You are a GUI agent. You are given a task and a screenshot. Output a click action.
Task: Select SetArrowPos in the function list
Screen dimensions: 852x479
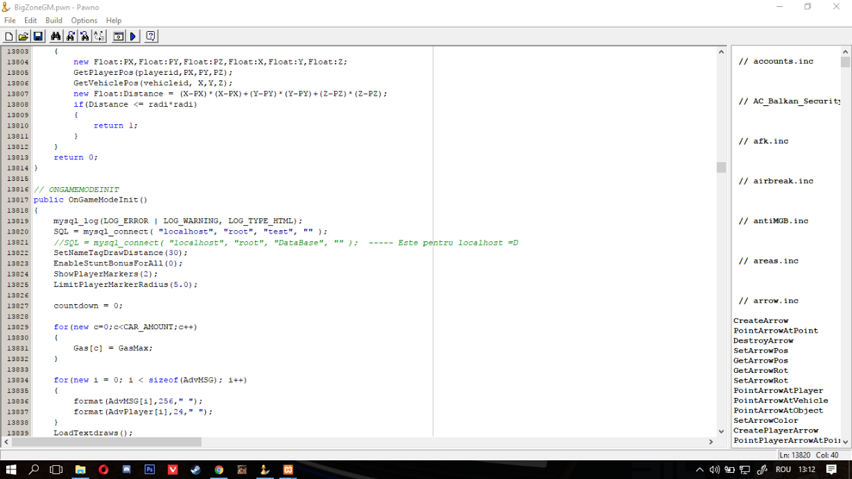click(760, 351)
